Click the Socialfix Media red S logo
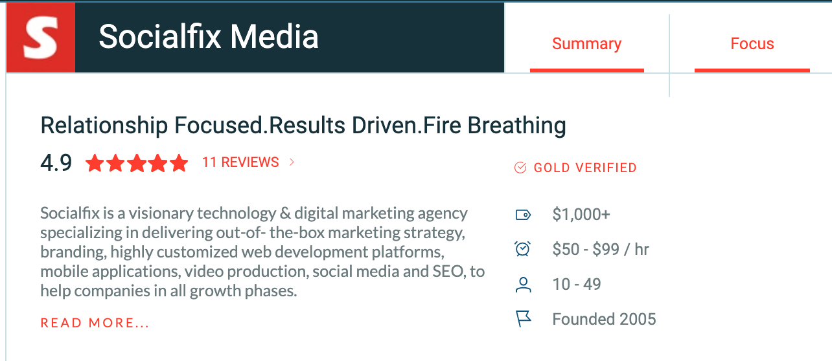 pos(41,38)
